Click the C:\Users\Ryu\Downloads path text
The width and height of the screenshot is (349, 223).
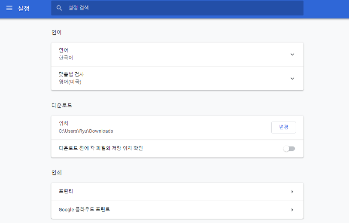(86, 131)
